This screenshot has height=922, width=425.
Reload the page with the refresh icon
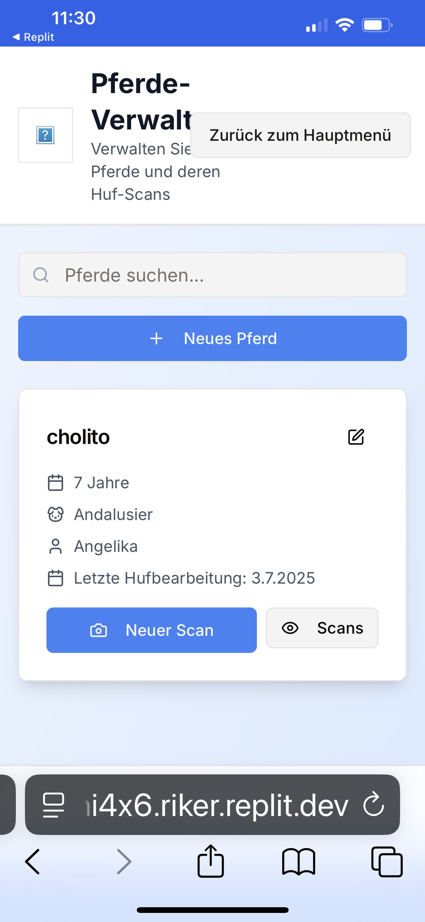[x=373, y=804]
